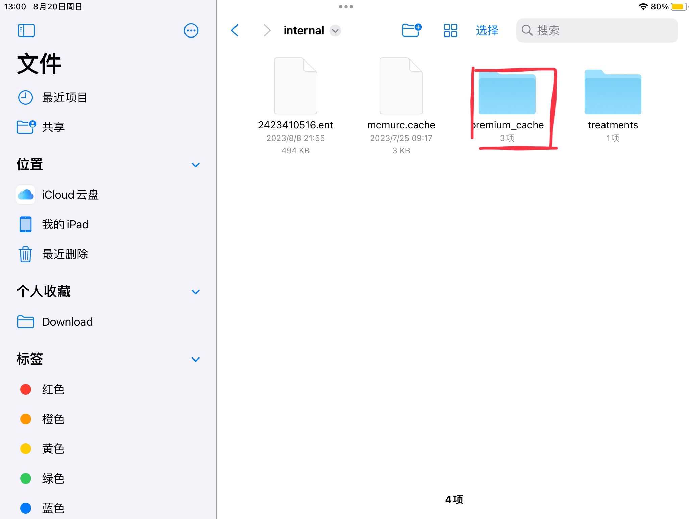Select the 红色 red tag

tap(108, 389)
